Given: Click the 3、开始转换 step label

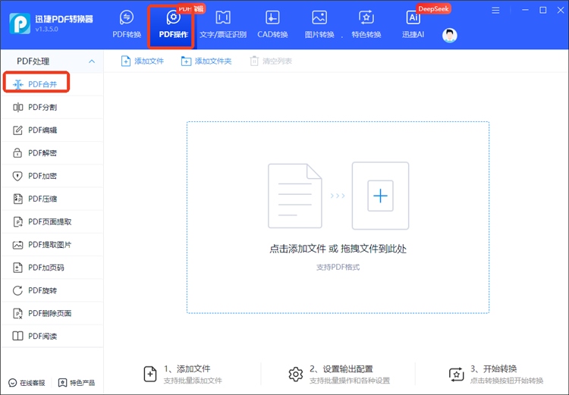Looking at the screenshot, I should click(x=494, y=369).
